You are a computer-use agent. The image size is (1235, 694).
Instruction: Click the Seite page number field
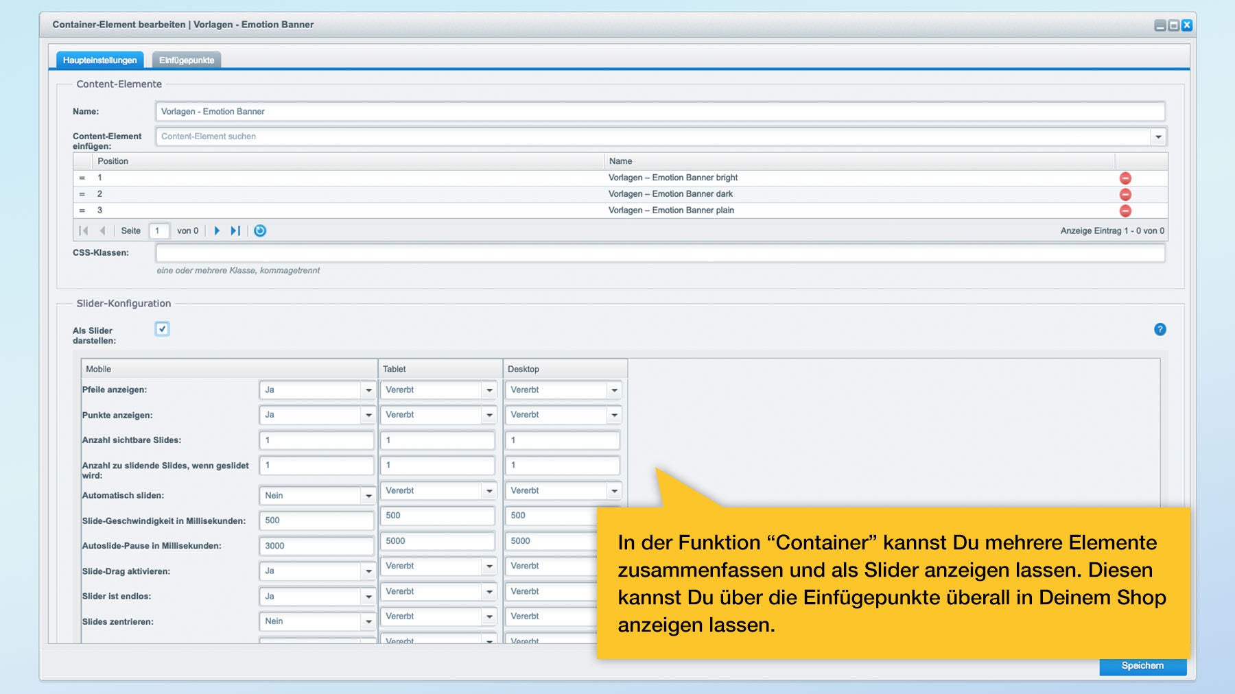tap(159, 231)
